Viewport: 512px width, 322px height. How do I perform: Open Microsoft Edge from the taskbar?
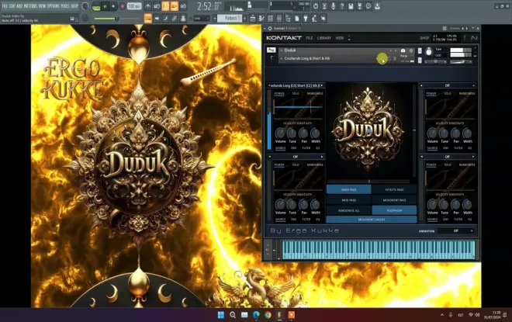(x=256, y=315)
